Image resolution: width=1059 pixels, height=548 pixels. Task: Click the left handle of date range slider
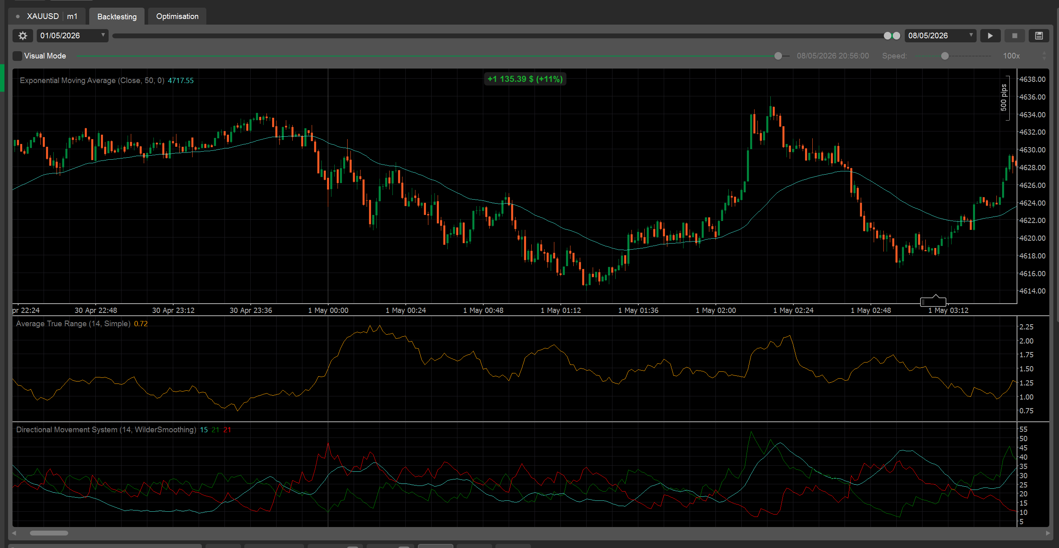coord(887,36)
